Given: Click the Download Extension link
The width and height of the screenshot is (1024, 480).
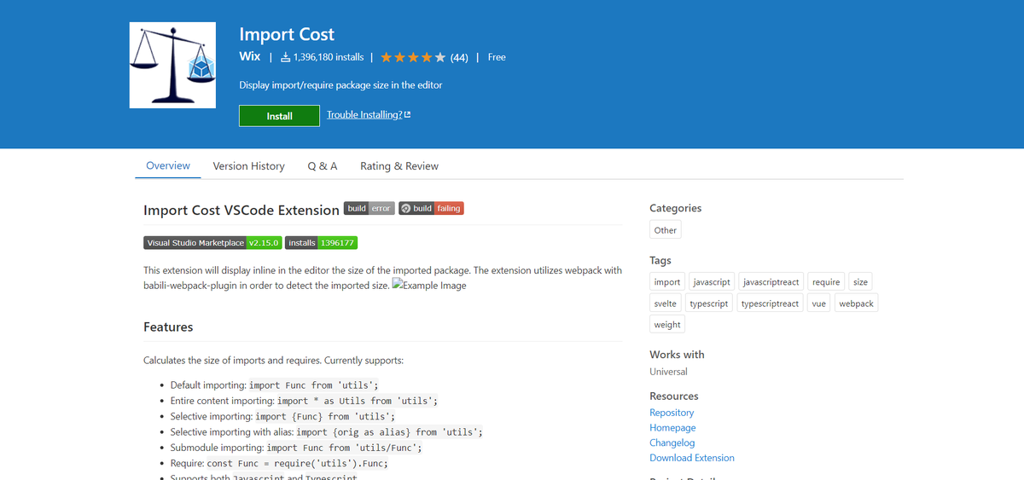Looking at the screenshot, I should [x=692, y=458].
